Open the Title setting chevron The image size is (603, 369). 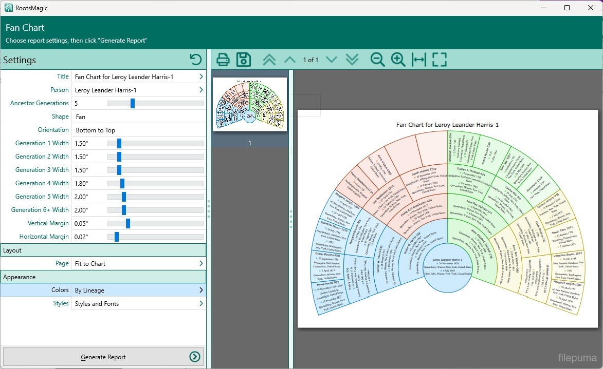[x=200, y=76]
